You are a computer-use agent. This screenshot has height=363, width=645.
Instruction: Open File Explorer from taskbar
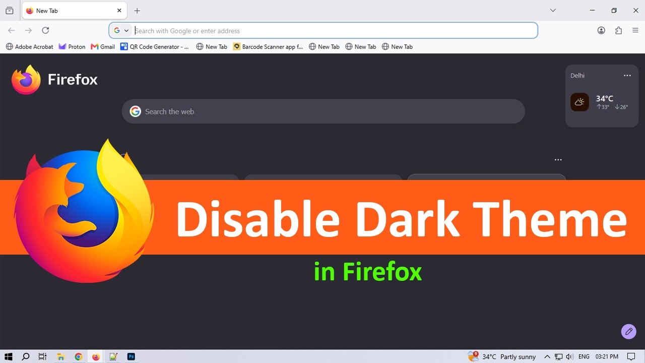pyautogui.click(x=60, y=356)
